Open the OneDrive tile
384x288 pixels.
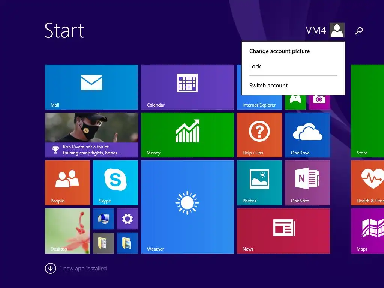point(307,135)
